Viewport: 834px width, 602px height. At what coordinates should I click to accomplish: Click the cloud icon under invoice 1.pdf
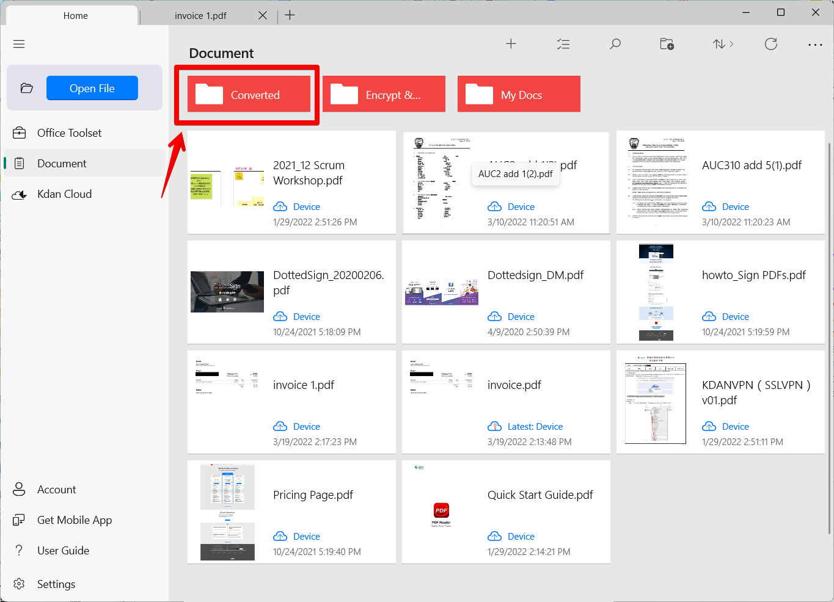click(280, 426)
